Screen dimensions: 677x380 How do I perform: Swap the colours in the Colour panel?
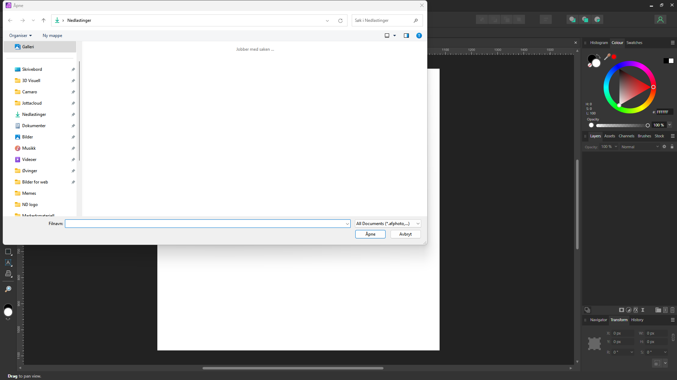[598, 56]
